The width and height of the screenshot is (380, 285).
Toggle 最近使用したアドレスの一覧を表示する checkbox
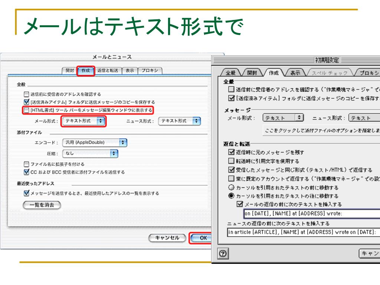pyautogui.click(x=26, y=193)
